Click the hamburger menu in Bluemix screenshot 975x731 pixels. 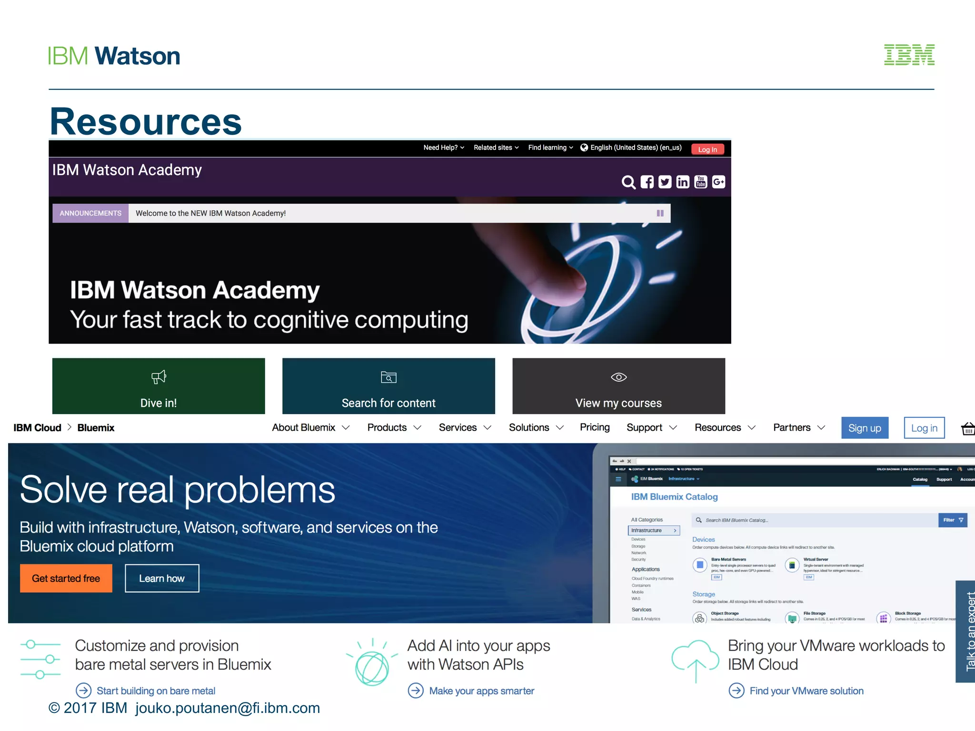point(618,479)
